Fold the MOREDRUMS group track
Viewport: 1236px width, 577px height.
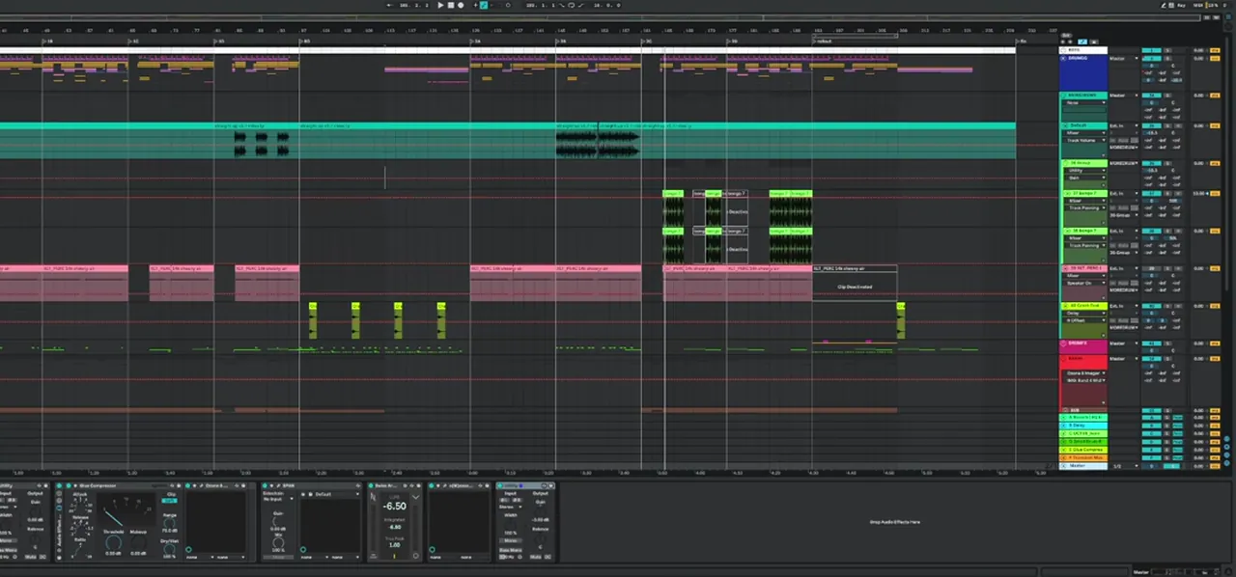tap(1063, 96)
